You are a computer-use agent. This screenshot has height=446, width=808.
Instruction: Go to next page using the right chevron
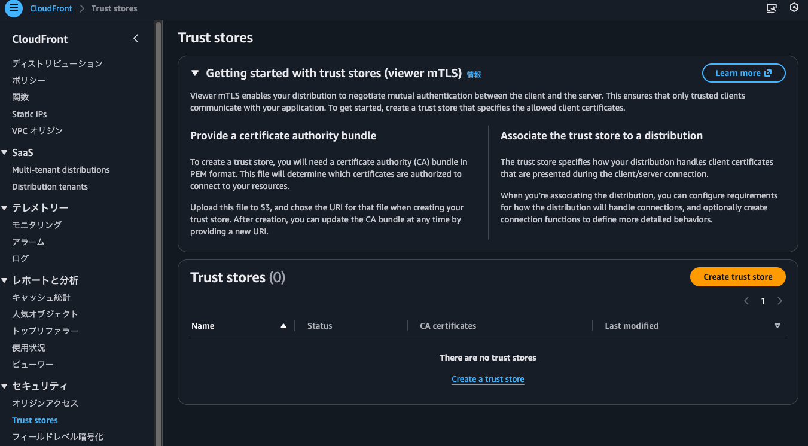click(x=779, y=301)
